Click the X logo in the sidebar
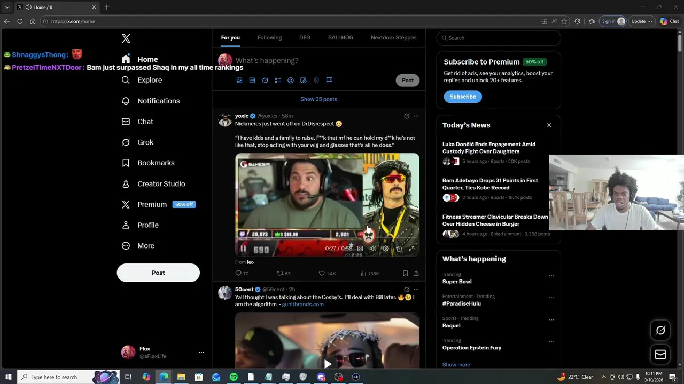 coord(126,38)
